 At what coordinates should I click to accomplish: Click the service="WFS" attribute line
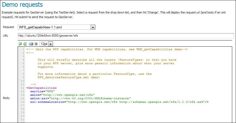click(x=42, y=91)
